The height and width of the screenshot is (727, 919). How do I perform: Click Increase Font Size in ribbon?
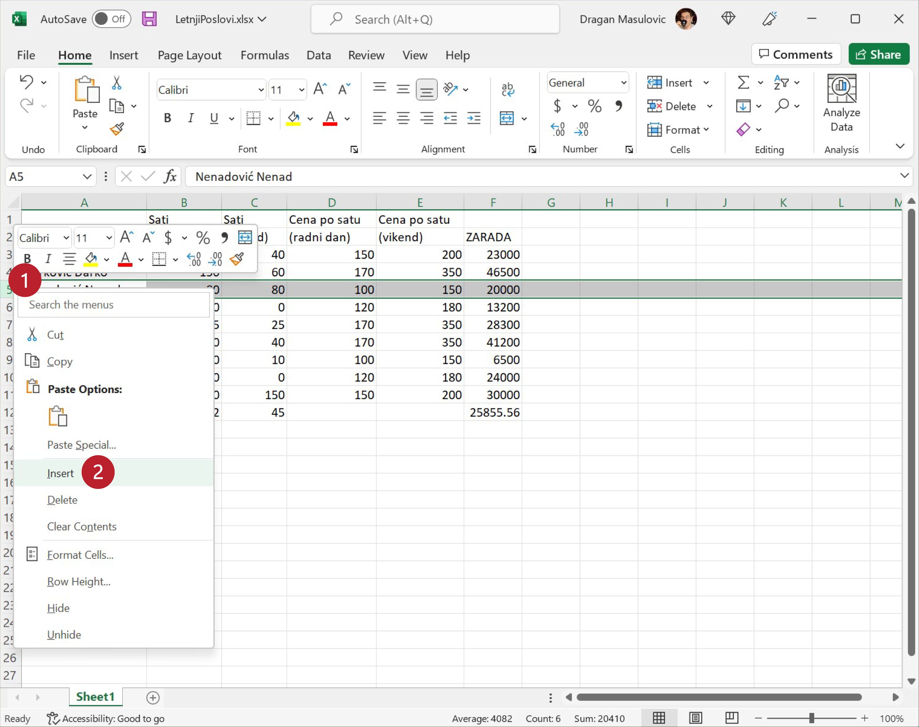(x=319, y=89)
